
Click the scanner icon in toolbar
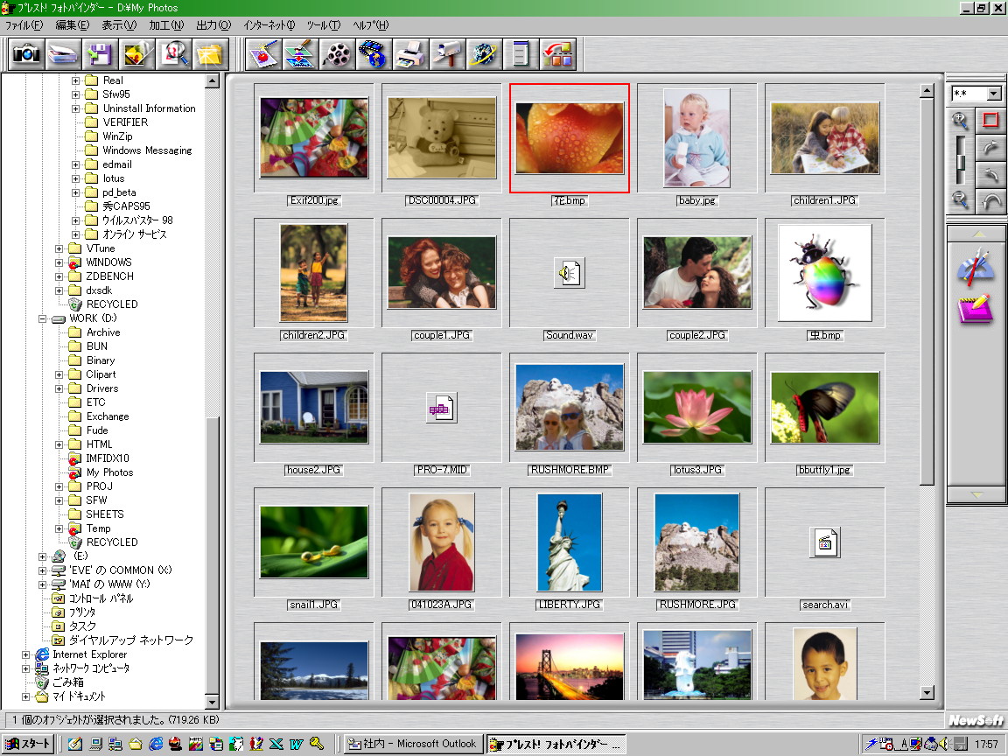63,54
